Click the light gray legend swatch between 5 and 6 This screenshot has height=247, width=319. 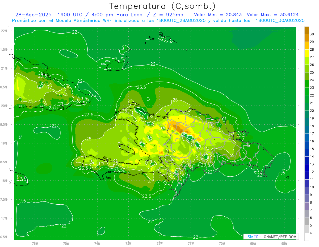tap(307, 221)
